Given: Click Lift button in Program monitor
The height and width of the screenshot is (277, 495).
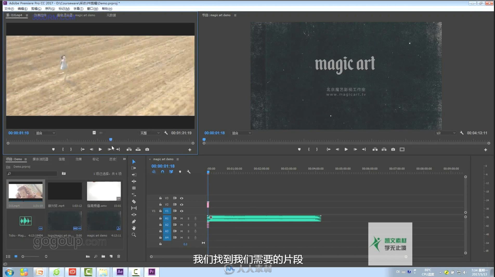Looking at the screenshot, I should pos(375,149).
